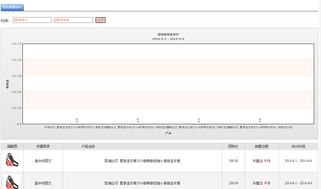The height and width of the screenshot is (189, 321).
Task: Click the 200.00 price in the first row
Action: tap(233, 161)
